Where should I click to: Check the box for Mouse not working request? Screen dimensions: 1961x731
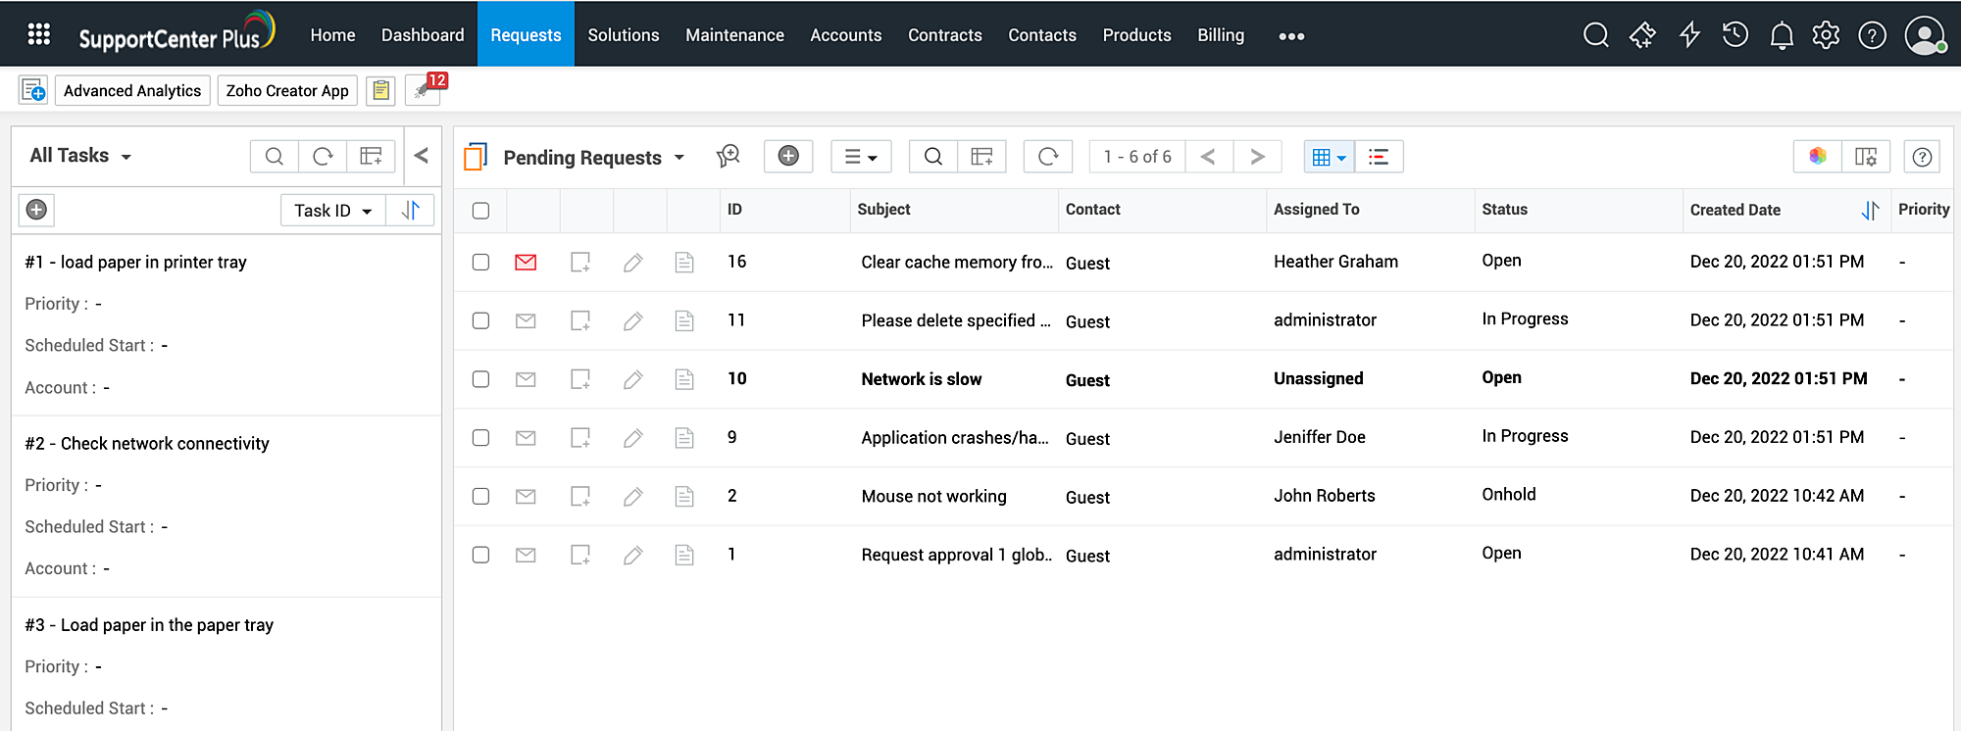(480, 497)
